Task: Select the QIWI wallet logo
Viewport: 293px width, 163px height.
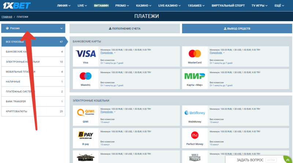Action: pyautogui.click(x=86, y=112)
